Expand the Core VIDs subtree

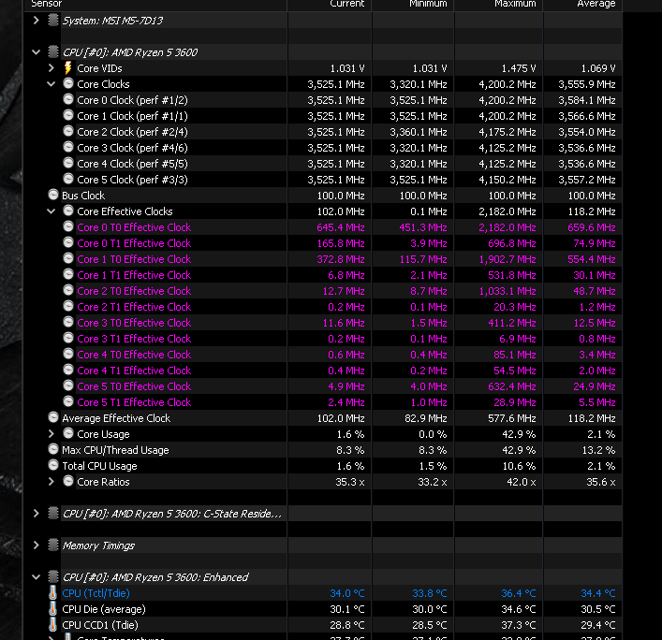click(52, 68)
